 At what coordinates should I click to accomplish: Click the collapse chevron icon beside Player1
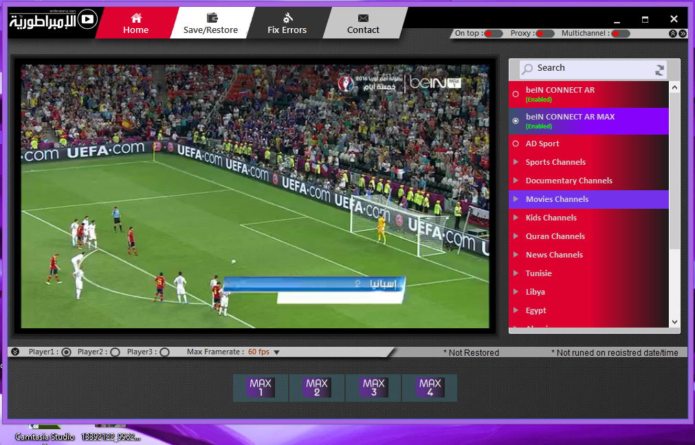(x=16, y=352)
